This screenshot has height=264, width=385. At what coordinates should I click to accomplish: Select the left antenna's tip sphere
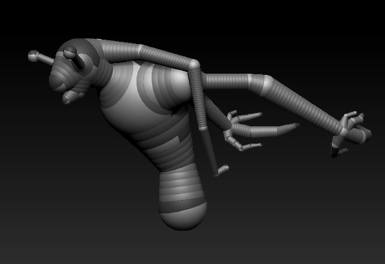point(33,56)
